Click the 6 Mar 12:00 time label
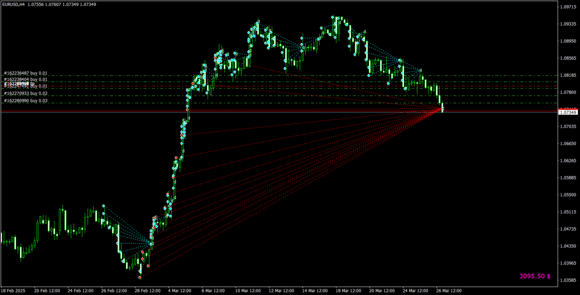The width and height of the screenshot is (580, 295). pyautogui.click(x=213, y=291)
